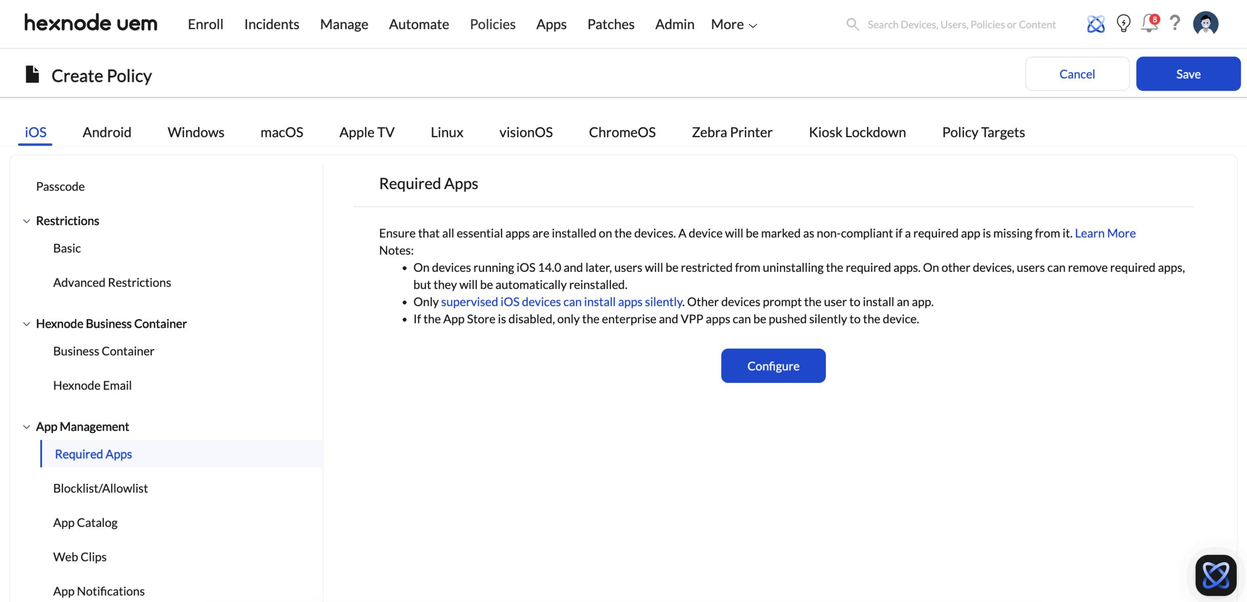This screenshot has width=1247, height=602.
Task: Click the Cancel button
Action: pos(1077,74)
